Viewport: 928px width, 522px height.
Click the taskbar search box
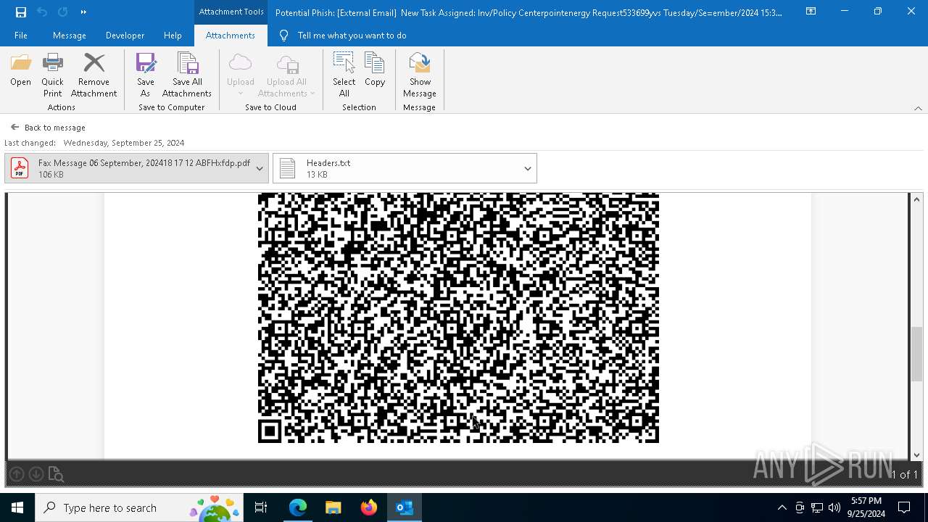click(139, 507)
